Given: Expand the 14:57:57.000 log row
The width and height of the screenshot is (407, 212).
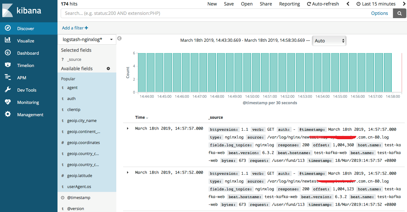Looking at the screenshot, I should 128,128.
